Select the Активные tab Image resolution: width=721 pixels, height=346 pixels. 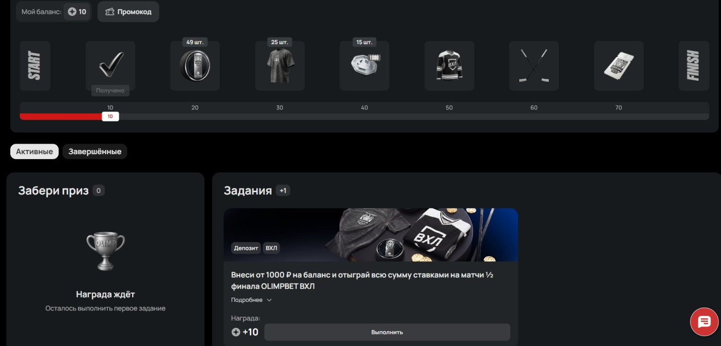34,151
